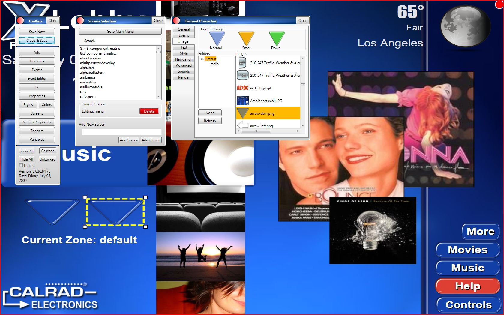
Task: Open Colors from Toolbox
Action: [x=47, y=105]
